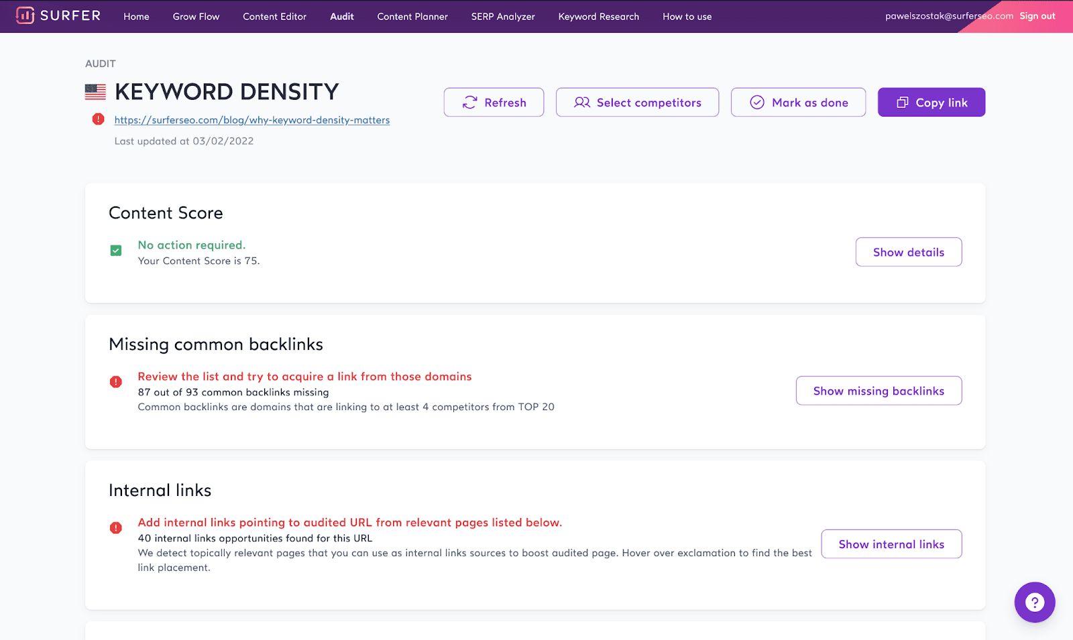Open How to use page
Viewport: 1073px width, 640px height.
click(x=687, y=17)
